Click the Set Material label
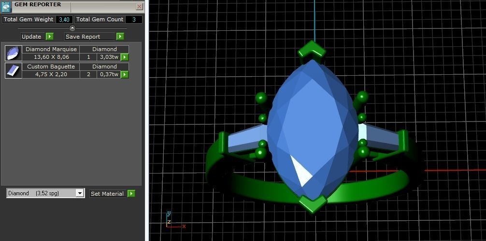The width and height of the screenshot is (486, 241). [x=109, y=194]
